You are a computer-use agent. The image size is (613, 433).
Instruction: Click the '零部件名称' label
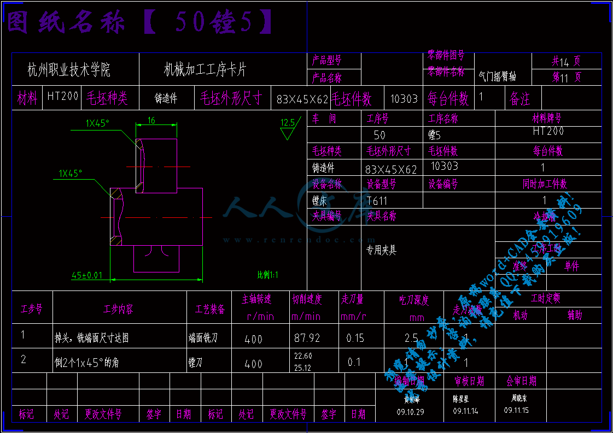(x=446, y=72)
